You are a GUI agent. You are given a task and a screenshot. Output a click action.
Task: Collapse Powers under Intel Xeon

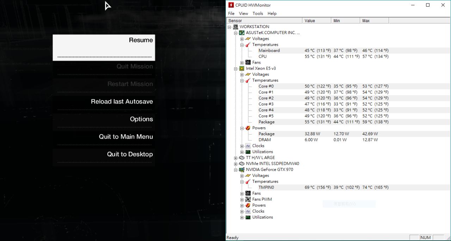click(x=242, y=128)
